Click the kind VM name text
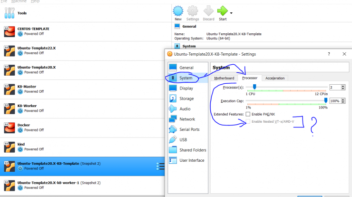 tap(21, 144)
